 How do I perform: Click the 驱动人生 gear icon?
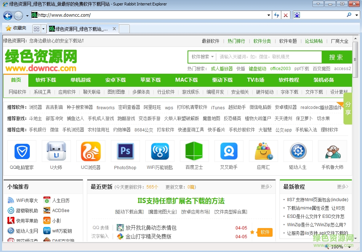[298, 151]
